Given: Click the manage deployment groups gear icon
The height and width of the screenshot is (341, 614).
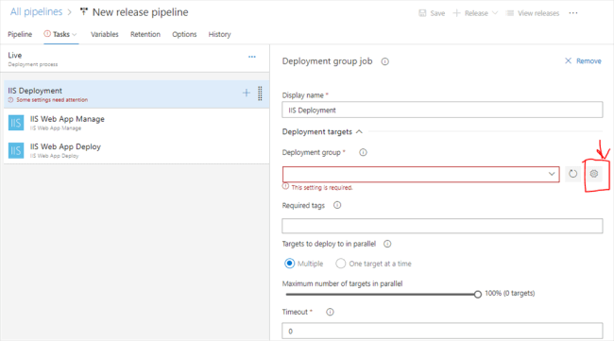Looking at the screenshot, I should coord(593,174).
